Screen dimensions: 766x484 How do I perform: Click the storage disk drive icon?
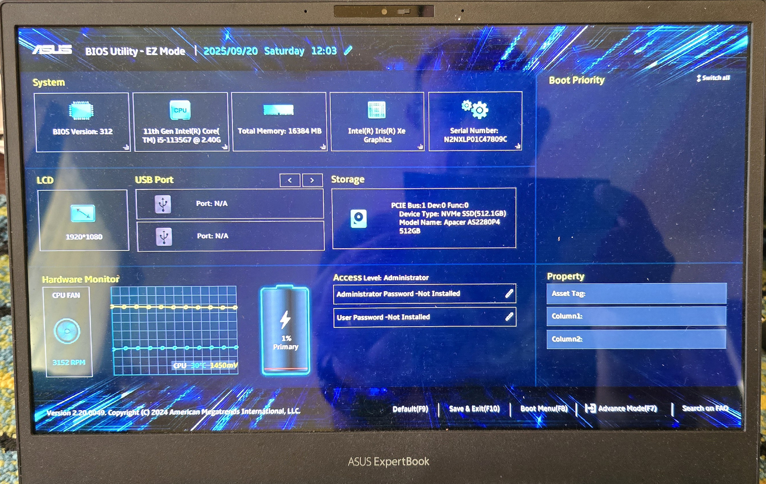point(358,218)
